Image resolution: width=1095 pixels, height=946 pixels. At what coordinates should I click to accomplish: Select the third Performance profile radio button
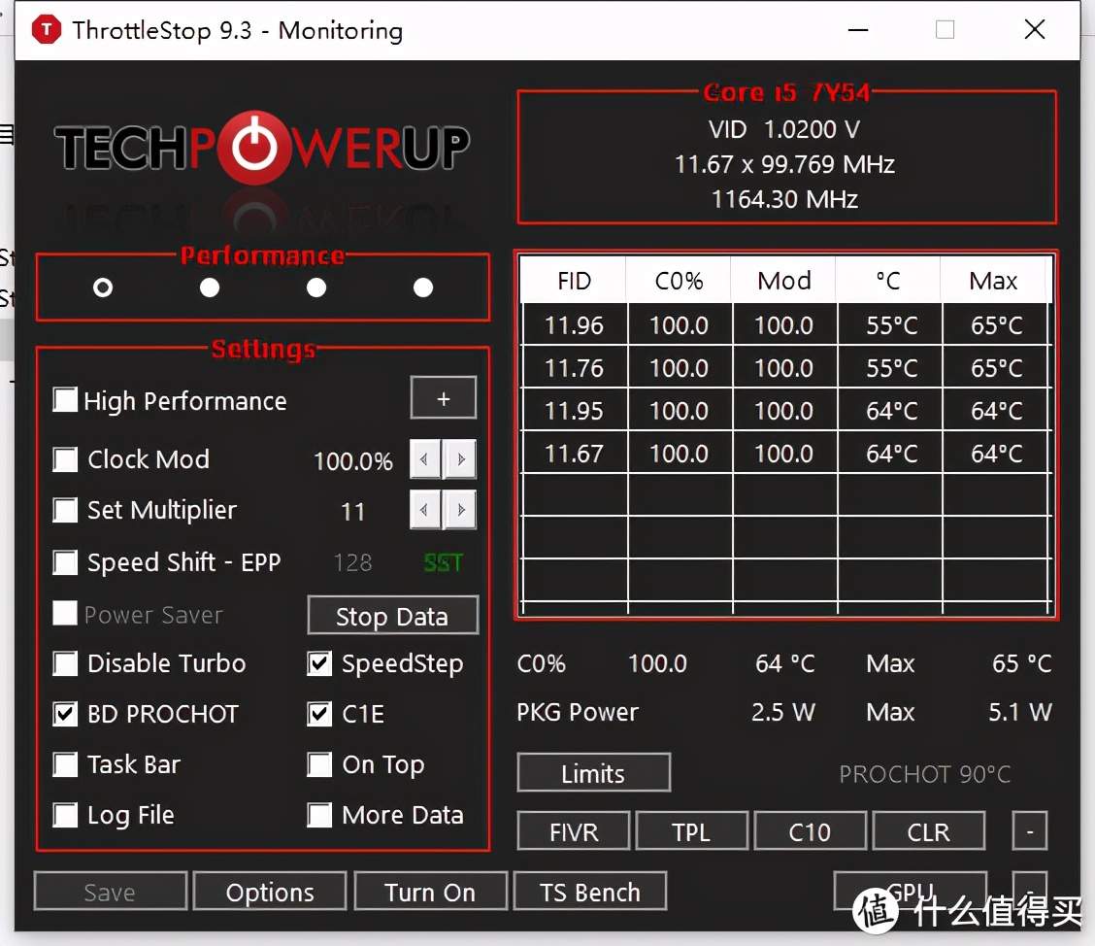[316, 287]
